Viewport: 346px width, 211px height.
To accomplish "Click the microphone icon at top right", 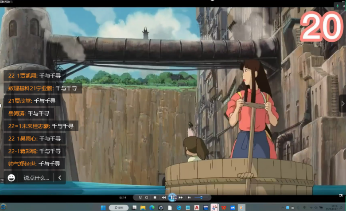I will point(338,6).
